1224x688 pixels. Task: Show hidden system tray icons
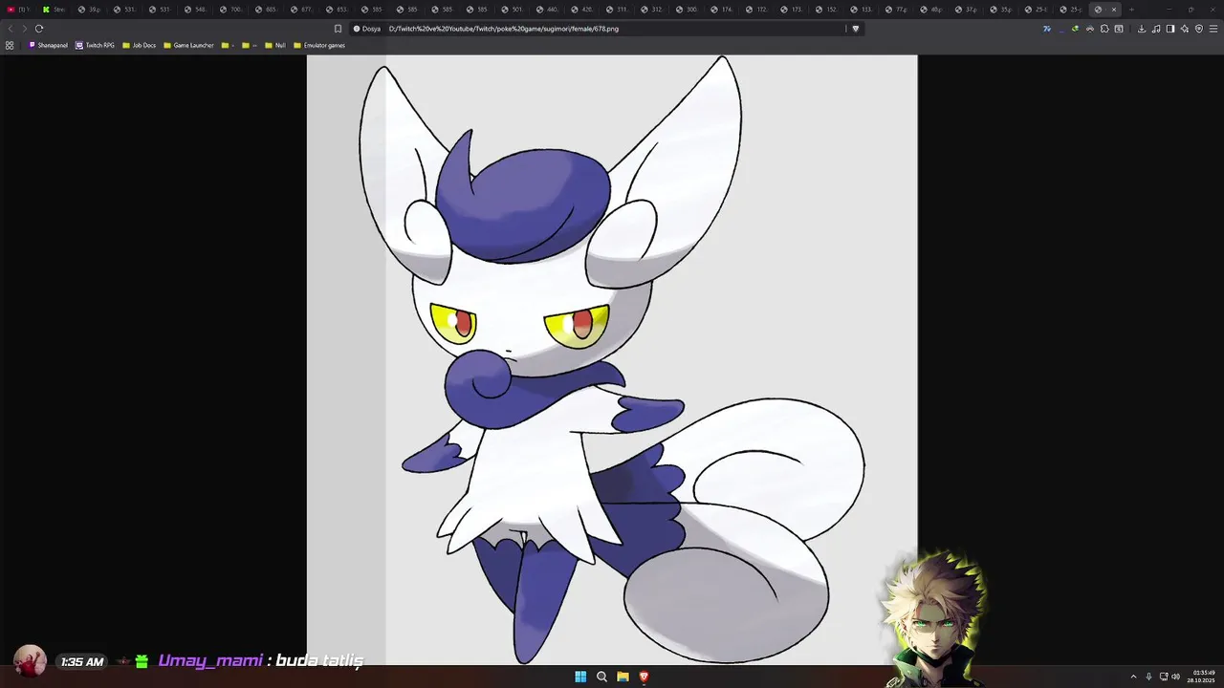point(1134,677)
